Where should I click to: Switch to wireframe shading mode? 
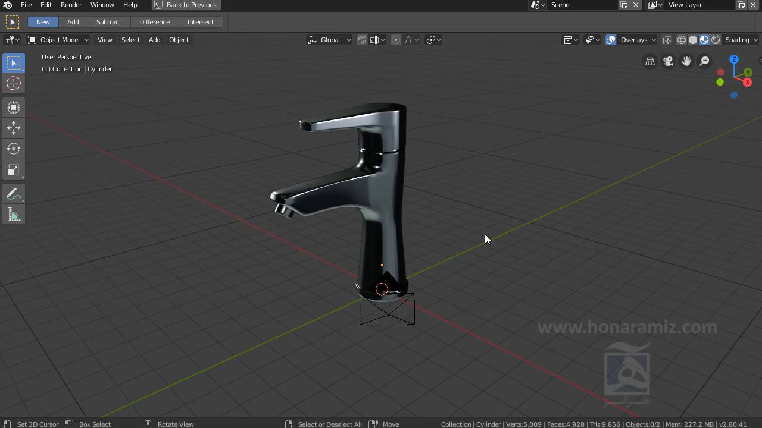(x=682, y=40)
